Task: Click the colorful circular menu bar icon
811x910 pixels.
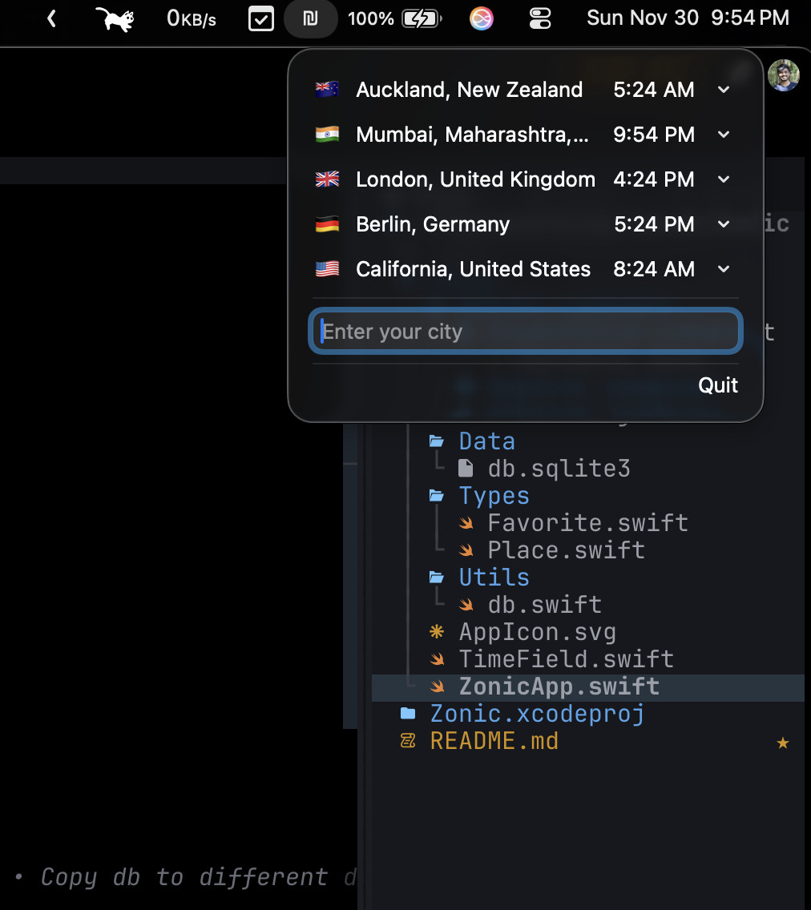Action: (482, 18)
